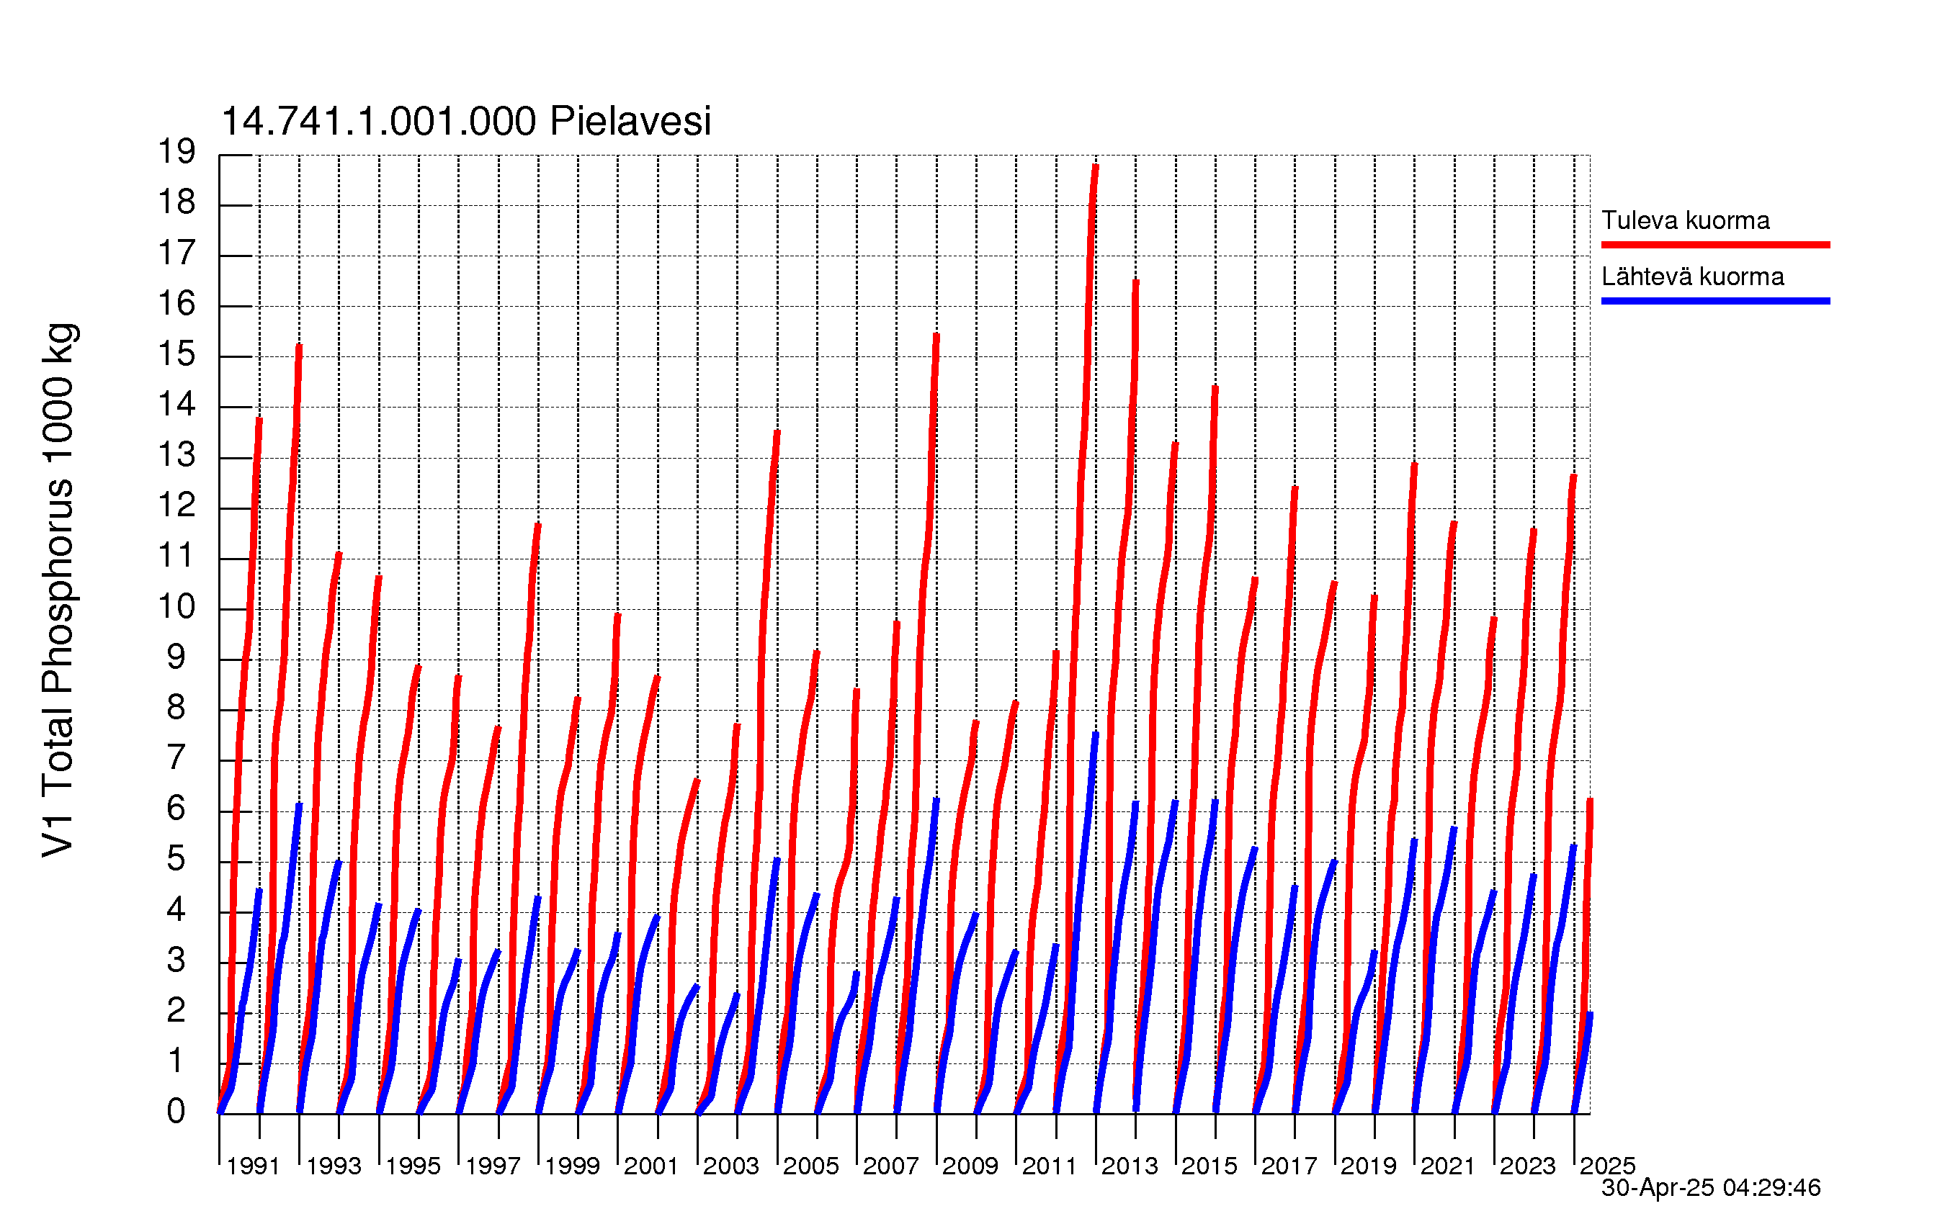The height and width of the screenshot is (1224, 1945).
Task: Click the y-axis tick value 6
Action: pos(176,808)
